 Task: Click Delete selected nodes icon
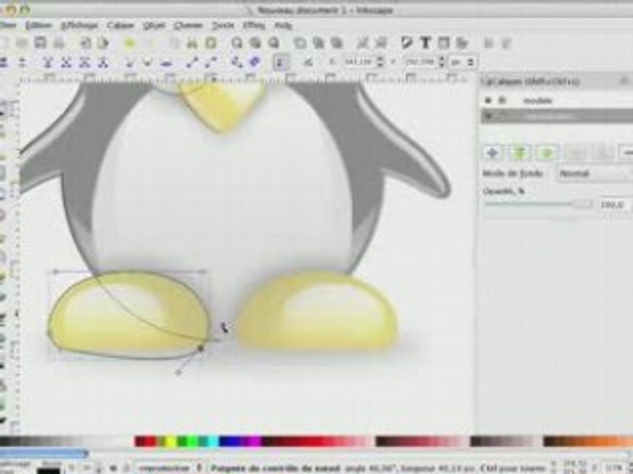pyautogui.click(x=22, y=62)
